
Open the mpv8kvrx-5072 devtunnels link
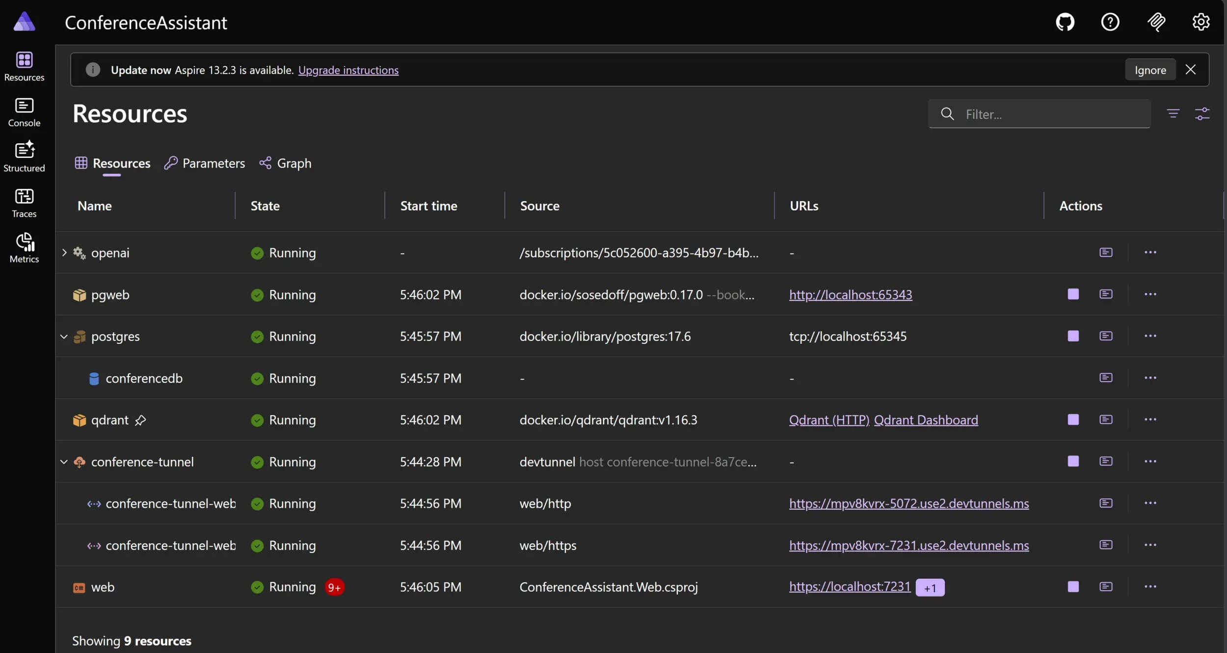click(909, 503)
